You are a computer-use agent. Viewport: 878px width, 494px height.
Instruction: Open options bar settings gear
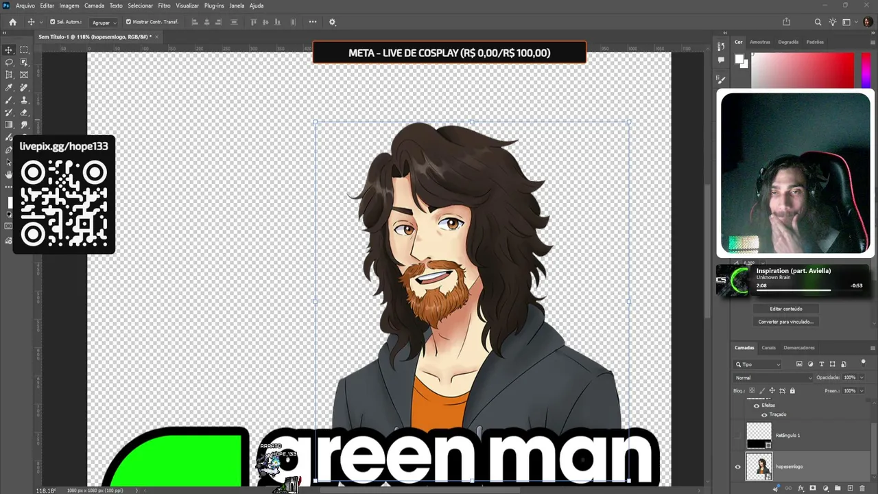333,22
